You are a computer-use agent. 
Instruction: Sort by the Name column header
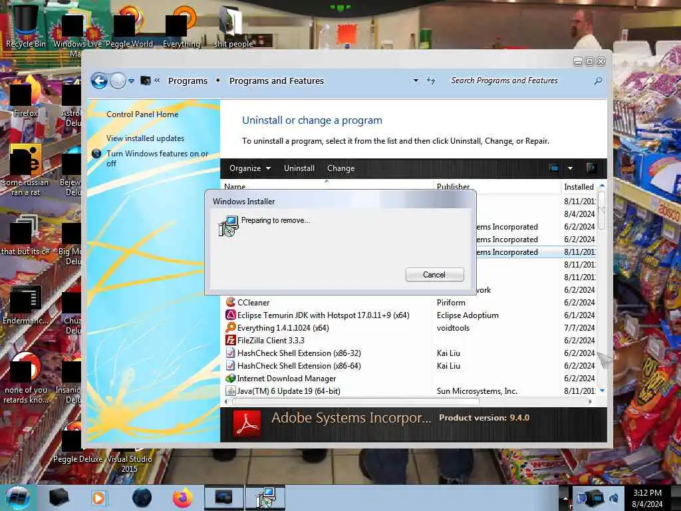[x=327, y=186]
